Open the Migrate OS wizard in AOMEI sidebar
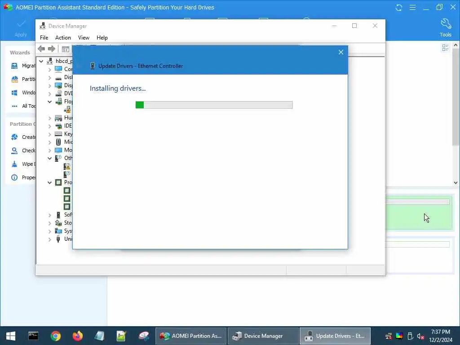This screenshot has height=345, width=460. click(23, 66)
